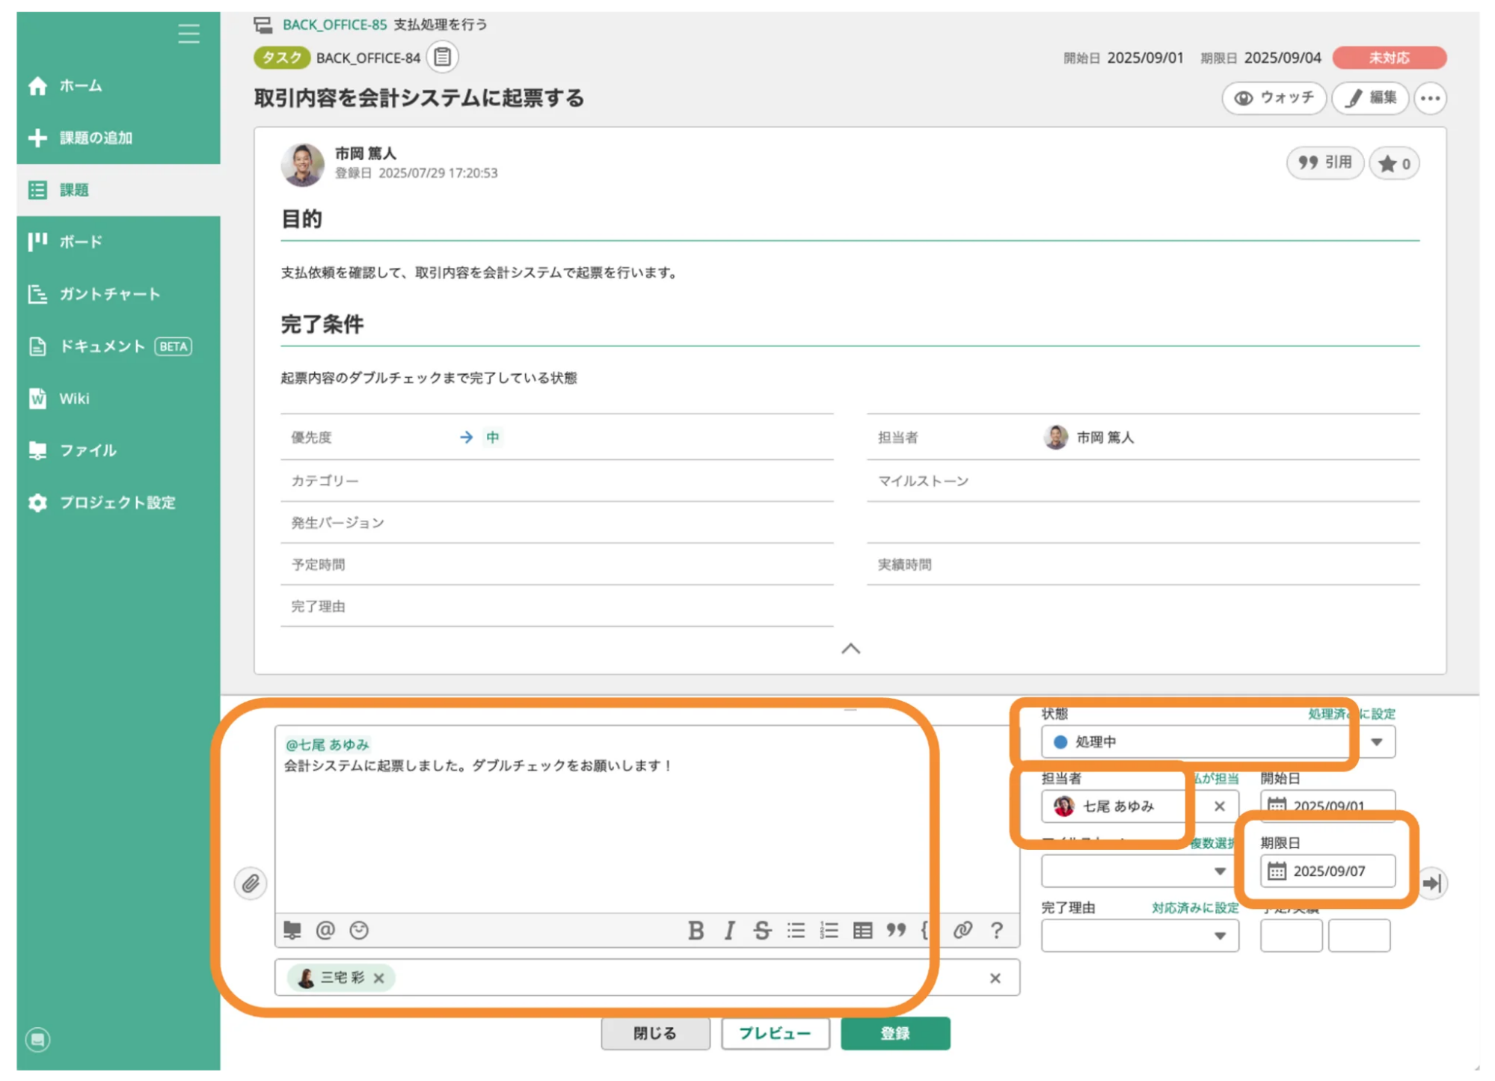The image size is (1495, 1081).
Task: Clear 担当者 七尾 あゆみ
Action: click(x=1219, y=806)
